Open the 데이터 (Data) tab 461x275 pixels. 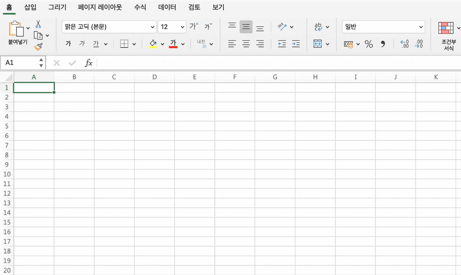coord(167,7)
